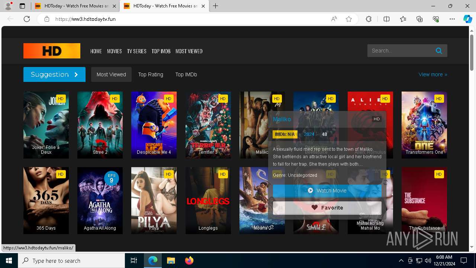Screen dimensions: 476x268
Task: Open browser profile avatar icon
Action: click(8, 6)
